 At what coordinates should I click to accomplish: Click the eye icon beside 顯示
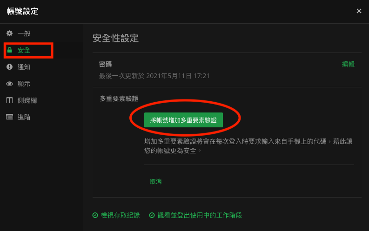(9, 84)
